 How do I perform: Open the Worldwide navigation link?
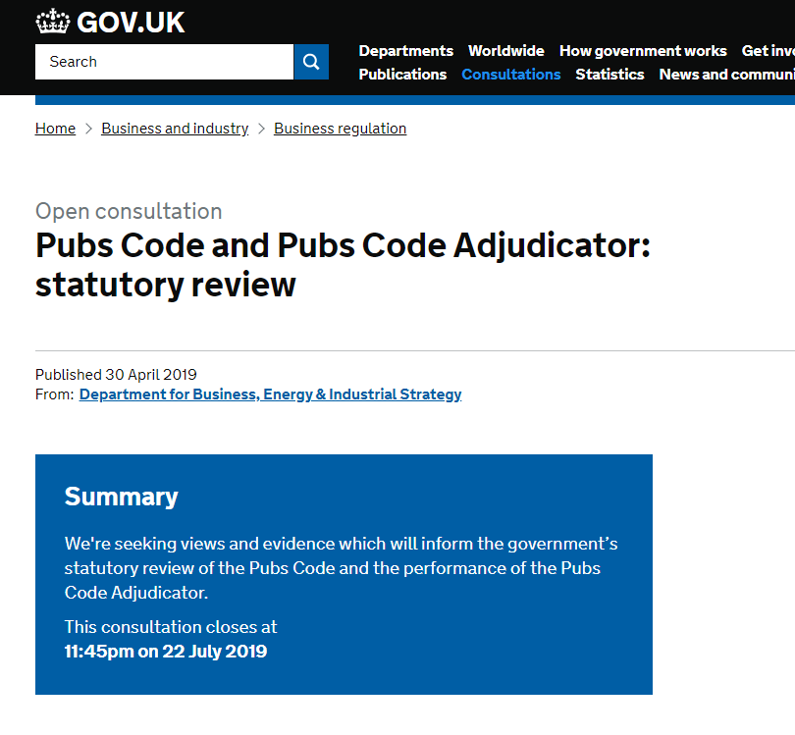click(x=506, y=51)
